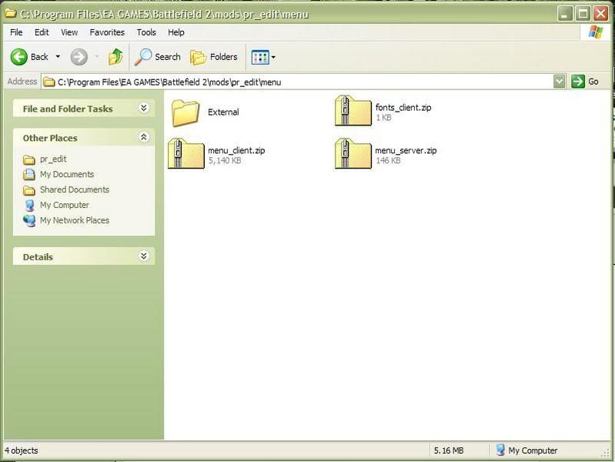Viewport: 615px width, 462px height.
Task: Click the Up folder icon in toolbar
Action: [116, 57]
